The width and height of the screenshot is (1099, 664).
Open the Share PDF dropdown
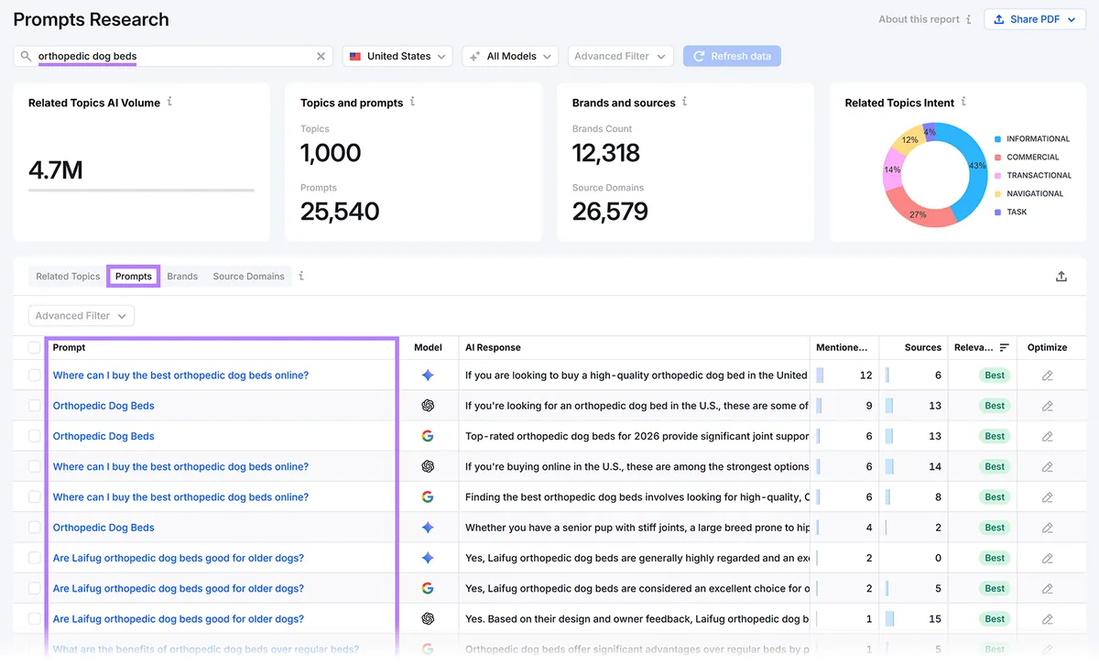tap(1035, 19)
